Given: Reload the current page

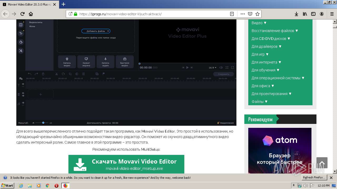Looking at the screenshot, I should (22, 14).
